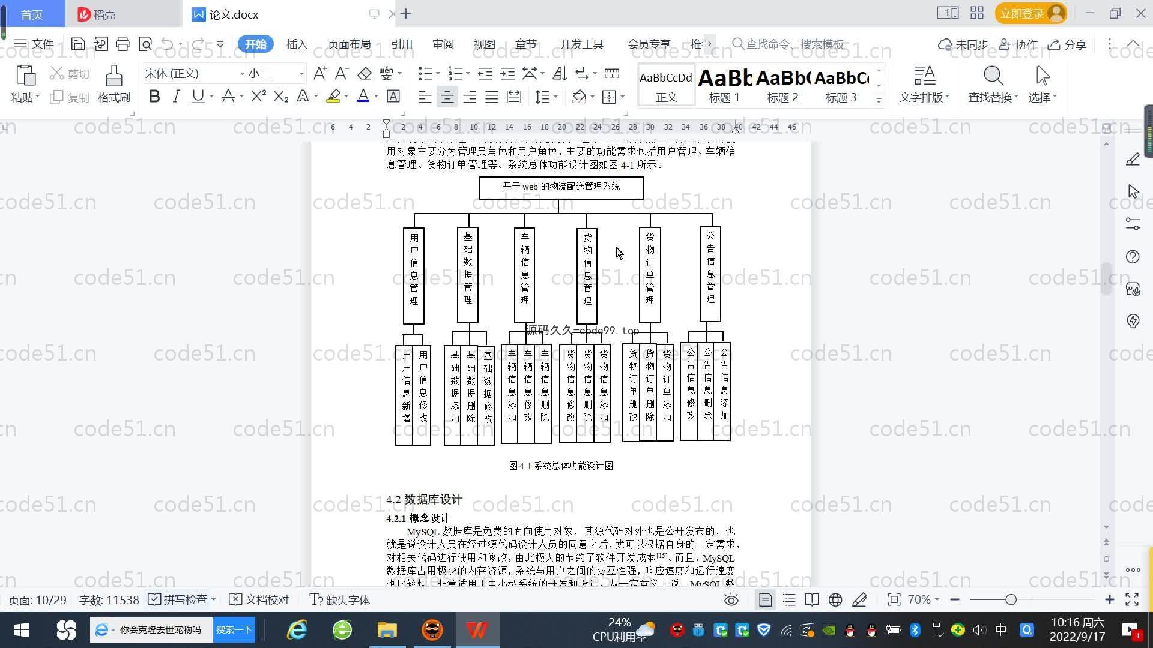Click the yellow text highlight color

(333, 97)
